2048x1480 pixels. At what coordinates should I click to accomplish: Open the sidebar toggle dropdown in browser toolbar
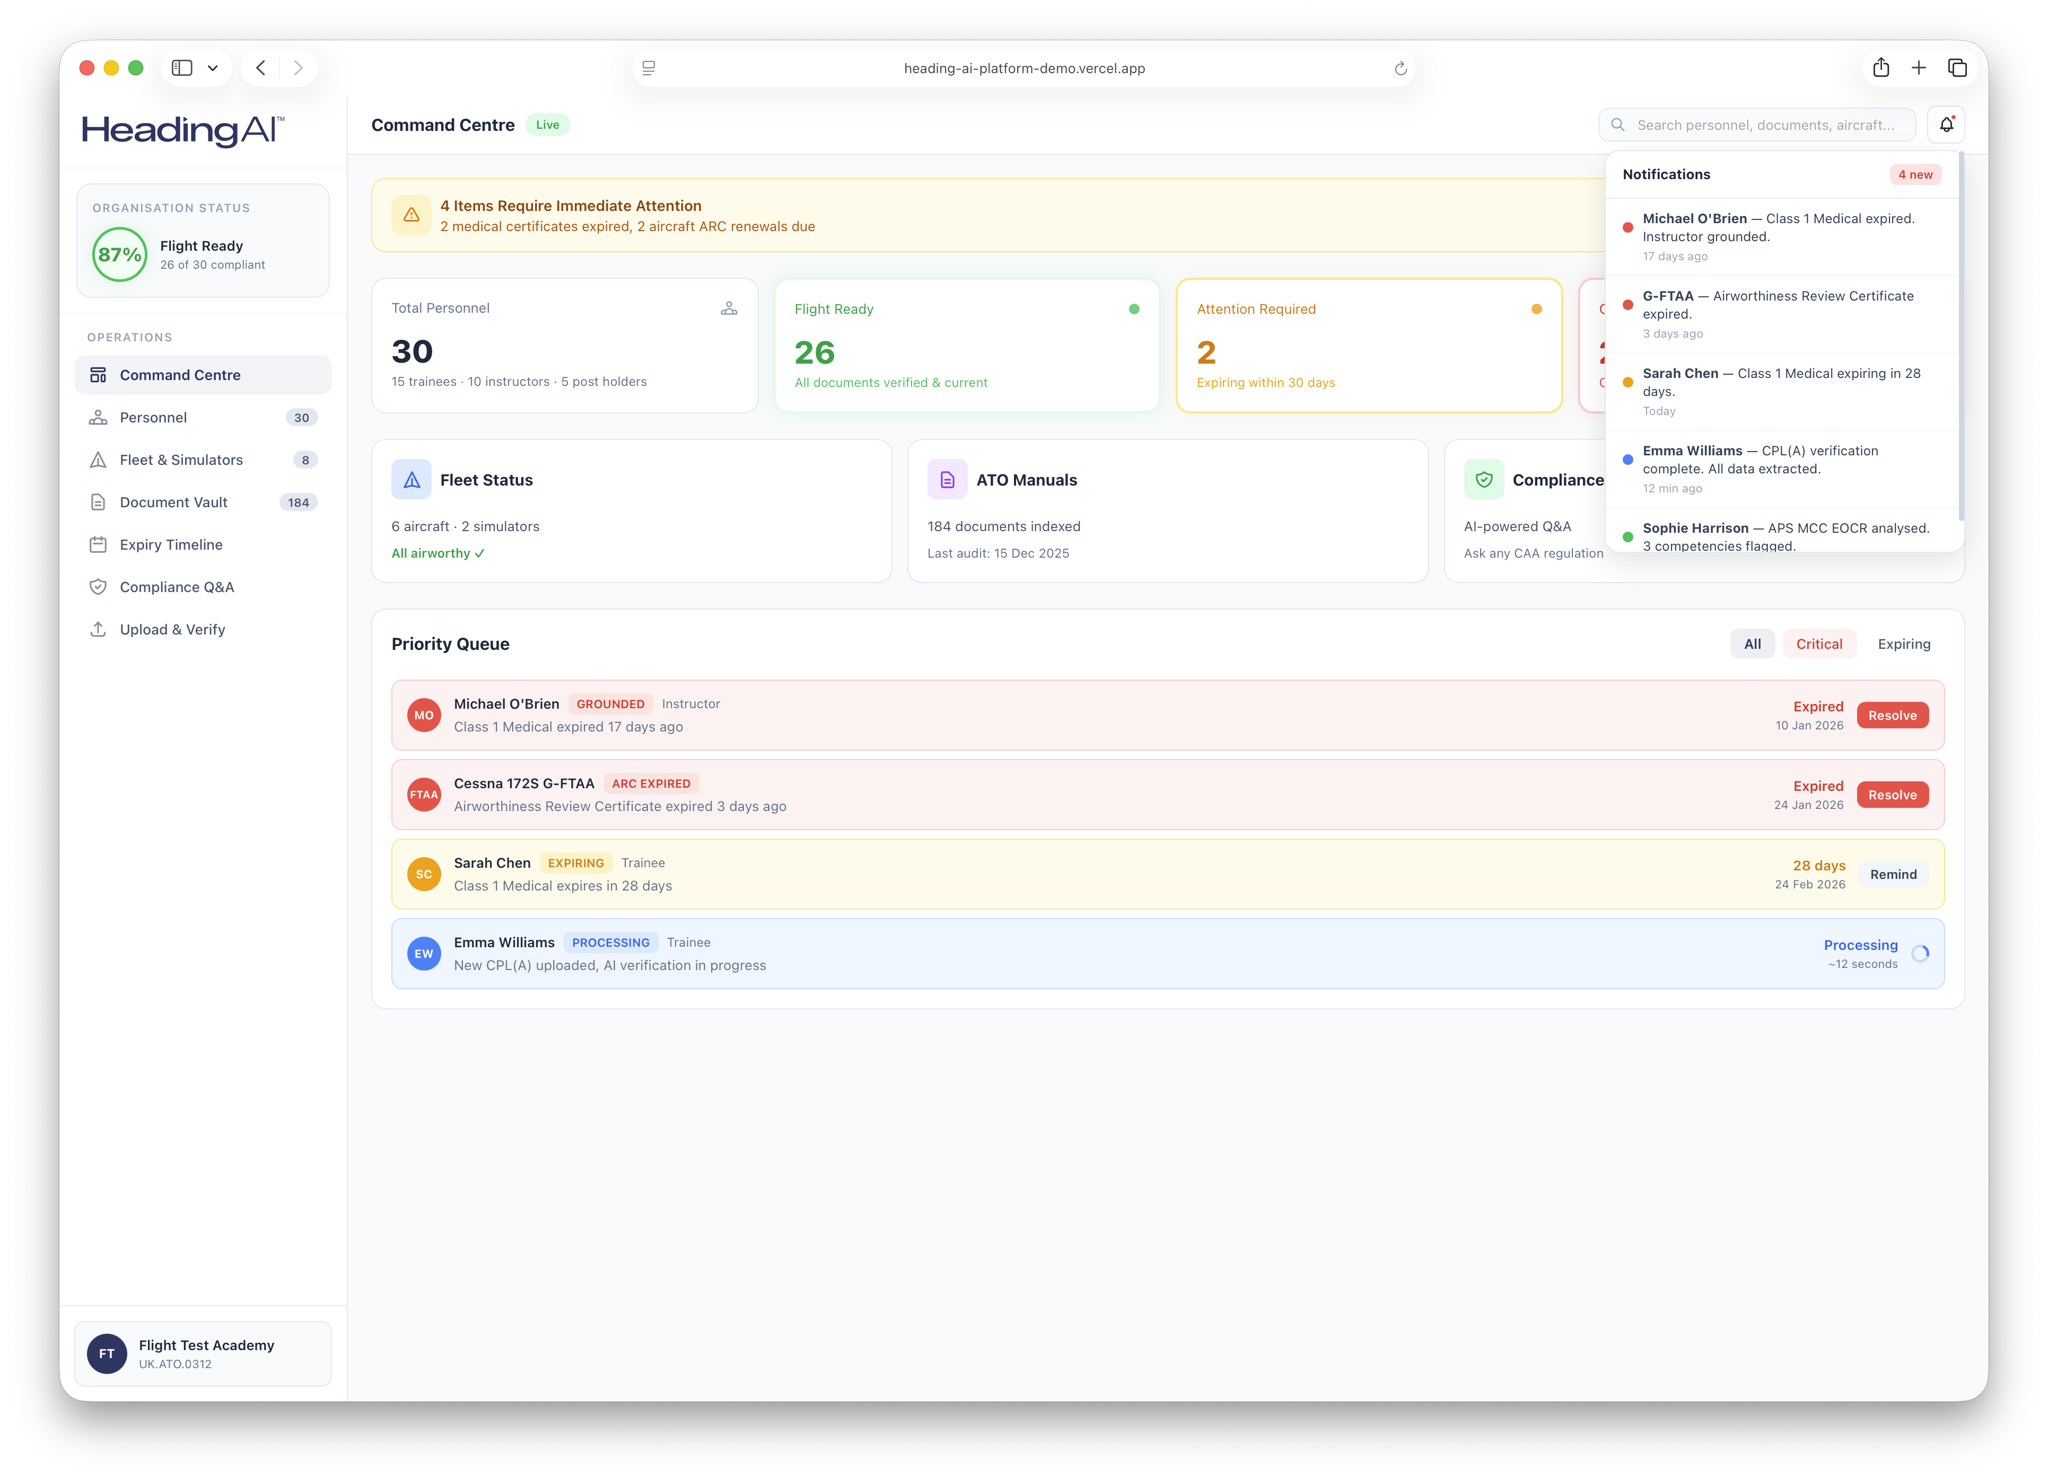coord(213,67)
